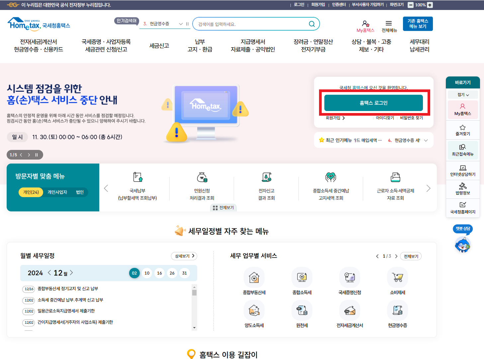
Task: Expand the 최근 인기메뉴 list chevron
Action: click(x=426, y=140)
